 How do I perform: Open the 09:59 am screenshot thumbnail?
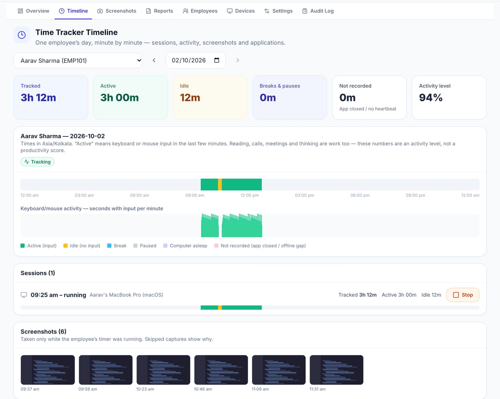[x=106, y=370]
